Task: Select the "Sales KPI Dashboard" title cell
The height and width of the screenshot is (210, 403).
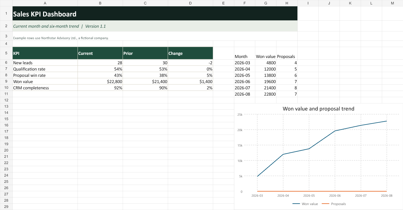Action: (155, 13)
